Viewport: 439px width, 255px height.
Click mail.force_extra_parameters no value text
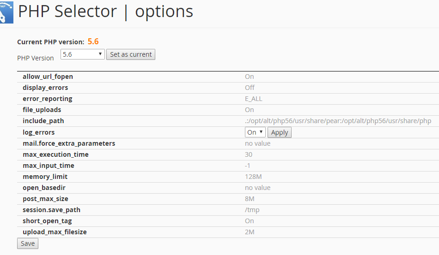click(257, 143)
